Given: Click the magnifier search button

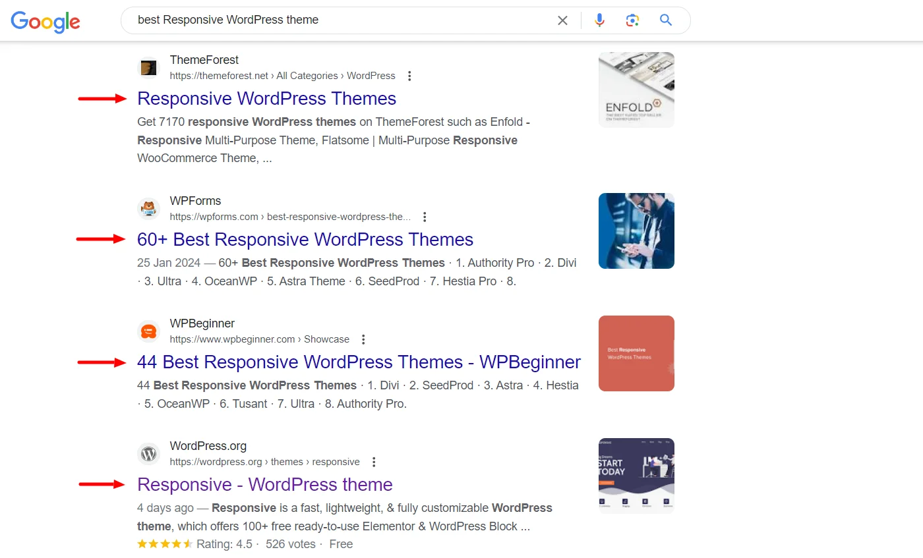Looking at the screenshot, I should pyautogui.click(x=666, y=20).
